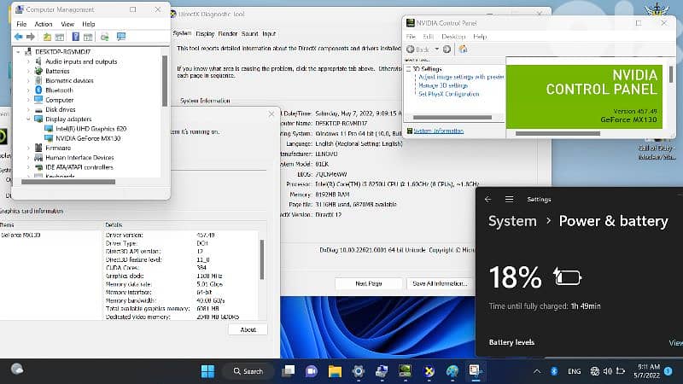Viewport: 683px width, 384px height.
Task: Click the forward arrow in Computer Management toolbar
Action: click(31, 37)
